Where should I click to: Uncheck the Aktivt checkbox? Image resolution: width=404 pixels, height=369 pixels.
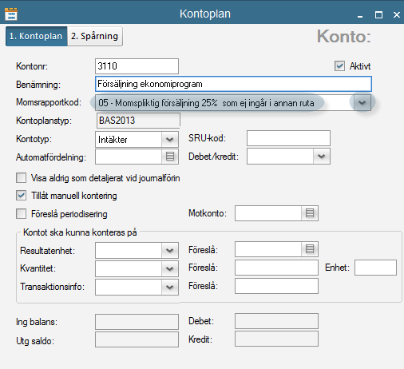pyautogui.click(x=339, y=66)
